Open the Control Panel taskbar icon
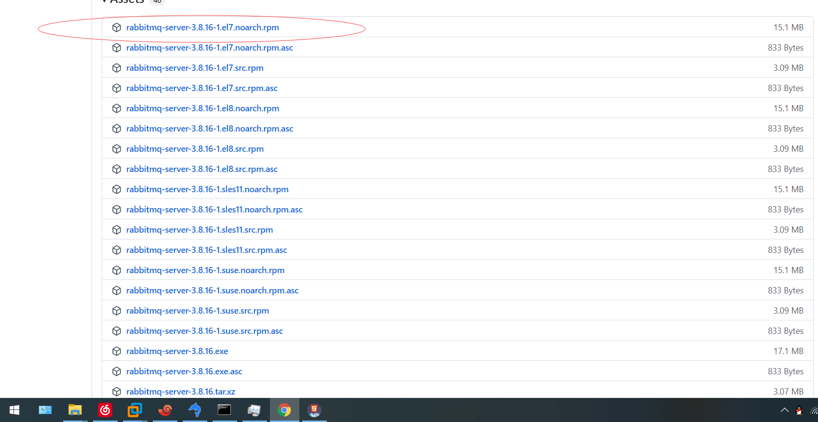818x422 pixels. click(45, 410)
